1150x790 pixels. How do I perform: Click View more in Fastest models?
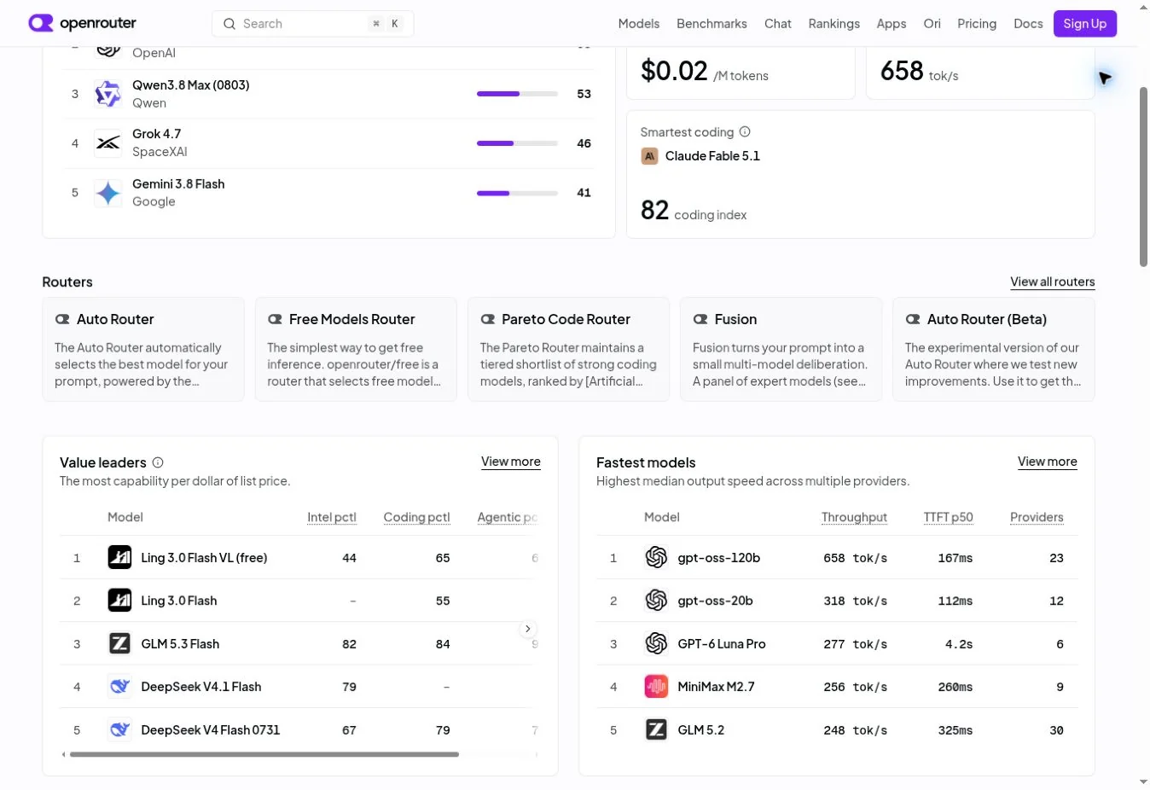tap(1048, 462)
